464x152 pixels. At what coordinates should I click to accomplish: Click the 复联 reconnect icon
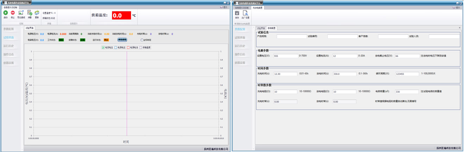[37, 13]
